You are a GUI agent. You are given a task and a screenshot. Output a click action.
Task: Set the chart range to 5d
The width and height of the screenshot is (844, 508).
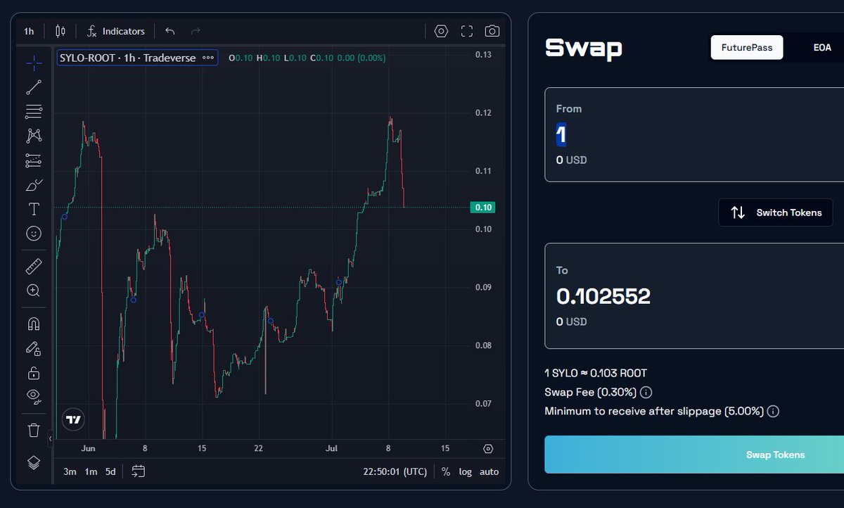click(x=110, y=471)
